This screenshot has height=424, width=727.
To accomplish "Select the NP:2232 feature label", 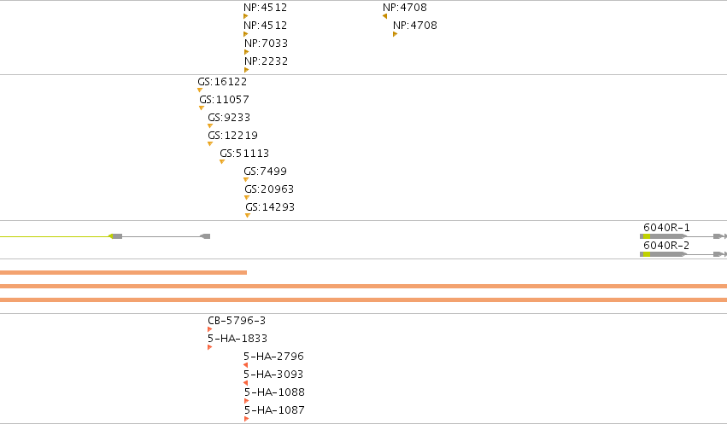I will tap(267, 61).
